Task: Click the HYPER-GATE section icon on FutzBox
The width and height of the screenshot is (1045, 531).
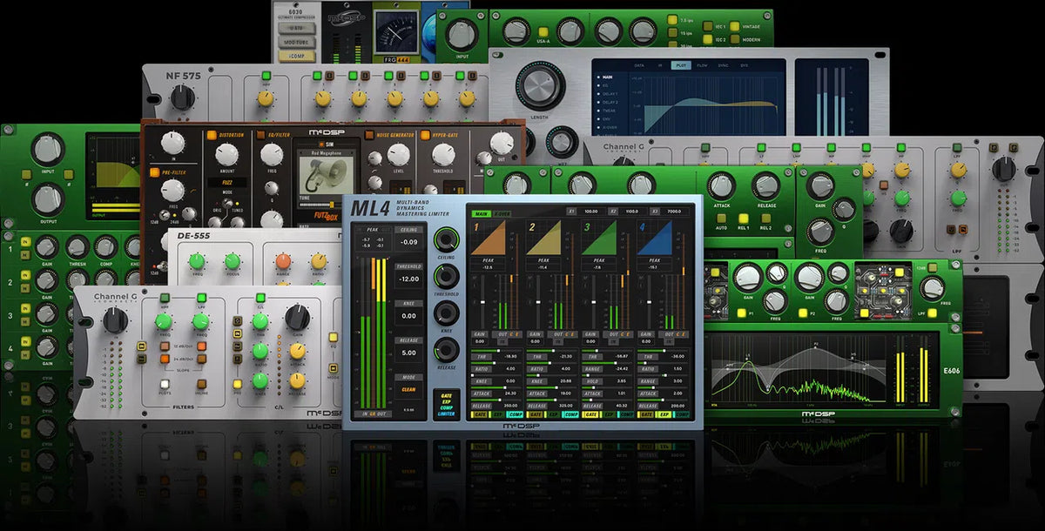Action: coord(426,136)
